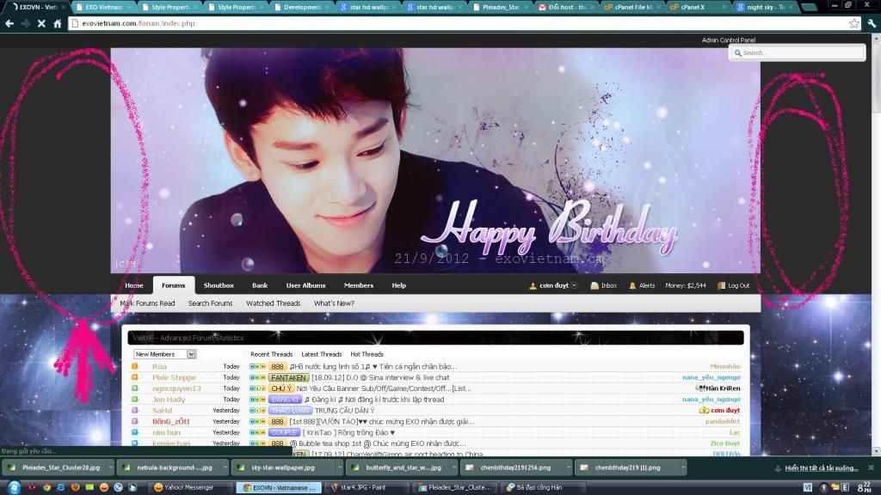Close the downloads bar with X
Viewport: 881px width, 495px height.
[871, 467]
